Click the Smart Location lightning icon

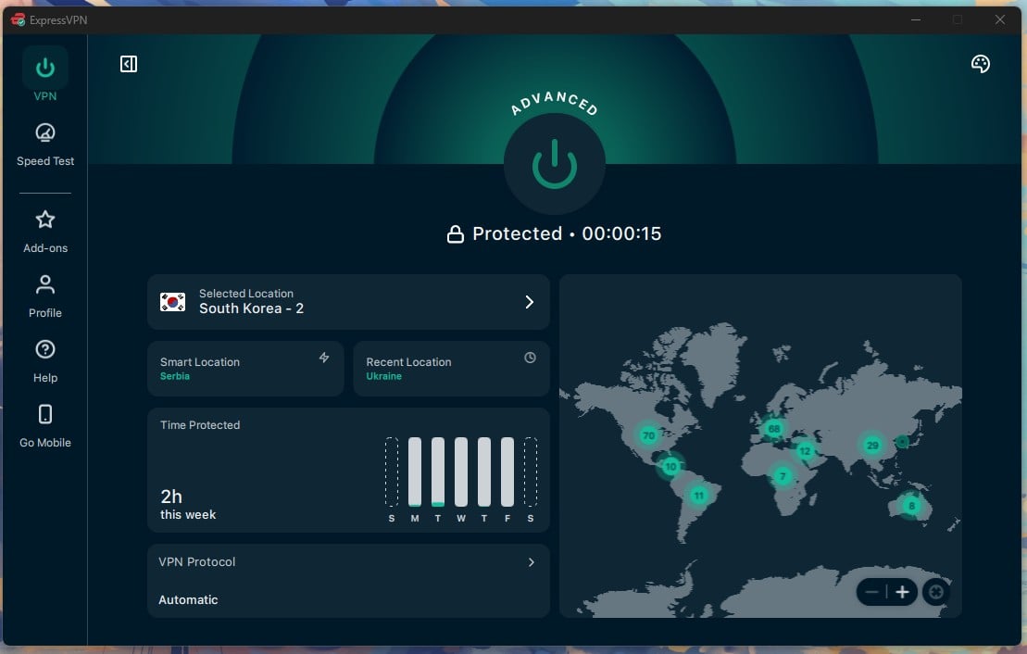point(323,358)
